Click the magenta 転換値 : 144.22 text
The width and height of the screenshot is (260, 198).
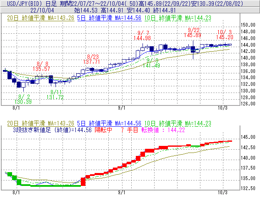(163, 130)
